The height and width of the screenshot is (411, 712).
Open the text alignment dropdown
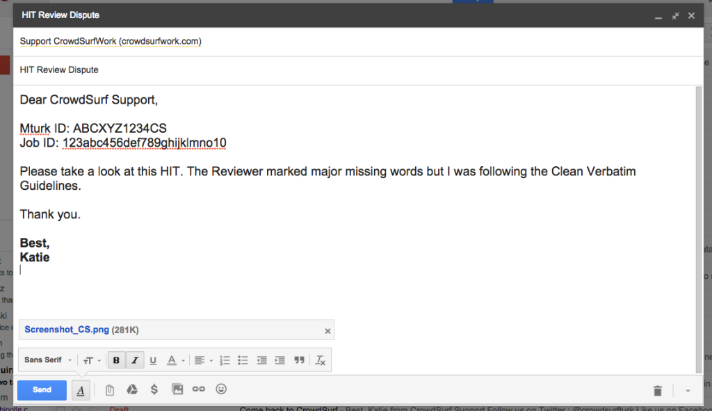(204, 360)
